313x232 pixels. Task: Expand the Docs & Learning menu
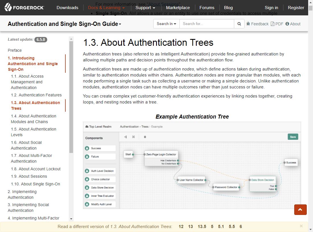106,8
